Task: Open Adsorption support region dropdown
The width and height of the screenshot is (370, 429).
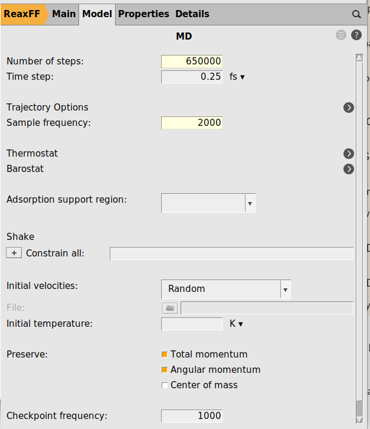Action: 208,203
